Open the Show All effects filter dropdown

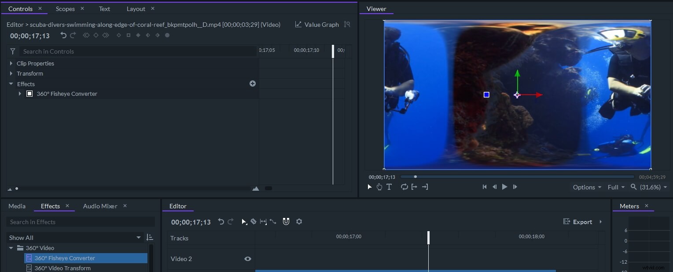click(75, 238)
